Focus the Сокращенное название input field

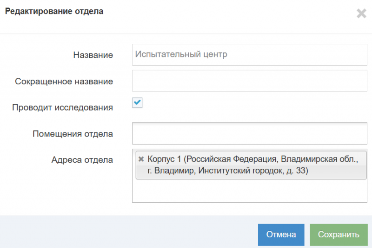click(x=250, y=81)
